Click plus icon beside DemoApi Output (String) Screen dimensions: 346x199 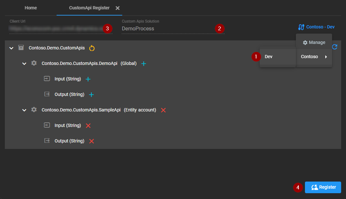coord(92,95)
